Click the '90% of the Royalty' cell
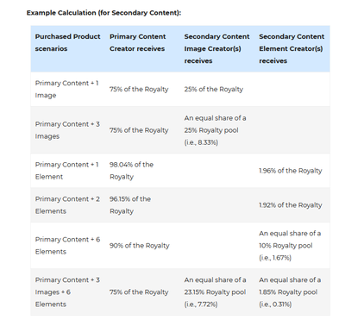This screenshot has width=345, height=320. 140,246
